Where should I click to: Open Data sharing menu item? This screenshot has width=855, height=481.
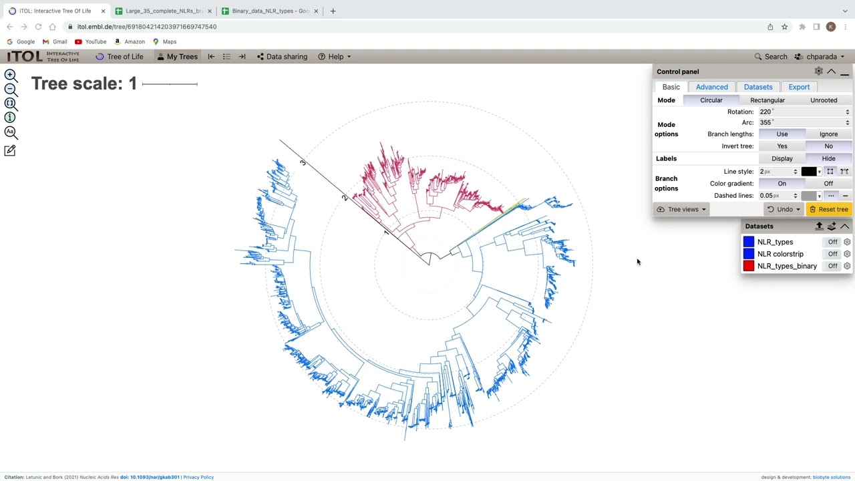[x=282, y=57]
